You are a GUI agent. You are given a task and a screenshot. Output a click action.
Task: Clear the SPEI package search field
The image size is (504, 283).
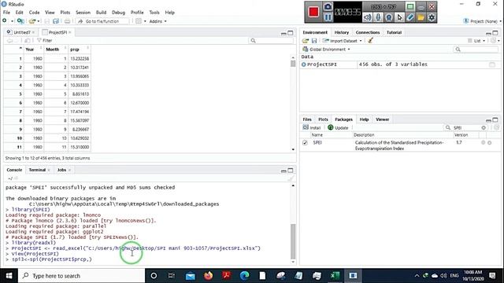484,127
